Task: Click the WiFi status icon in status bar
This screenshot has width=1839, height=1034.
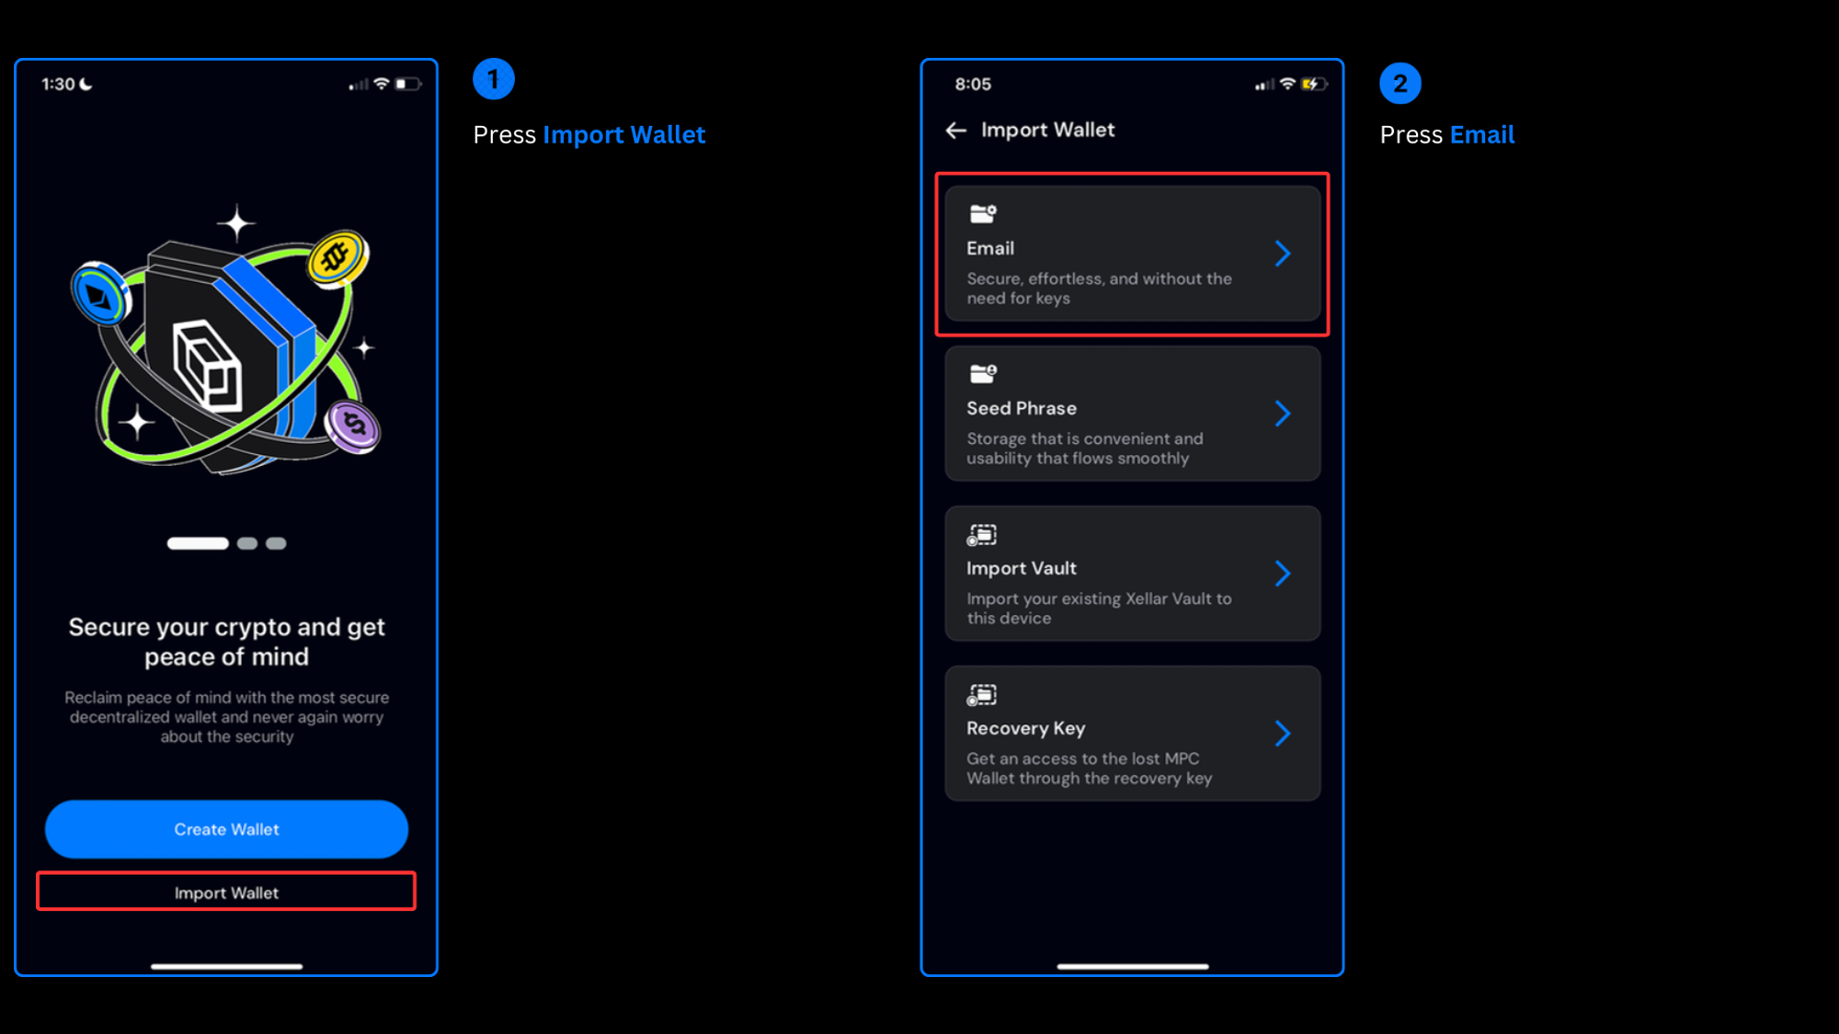Action: coord(379,85)
